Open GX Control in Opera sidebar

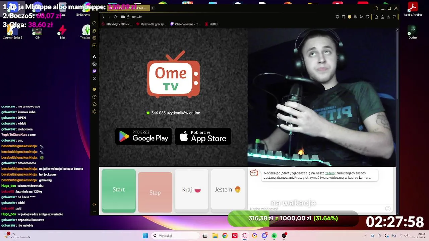pos(95,23)
